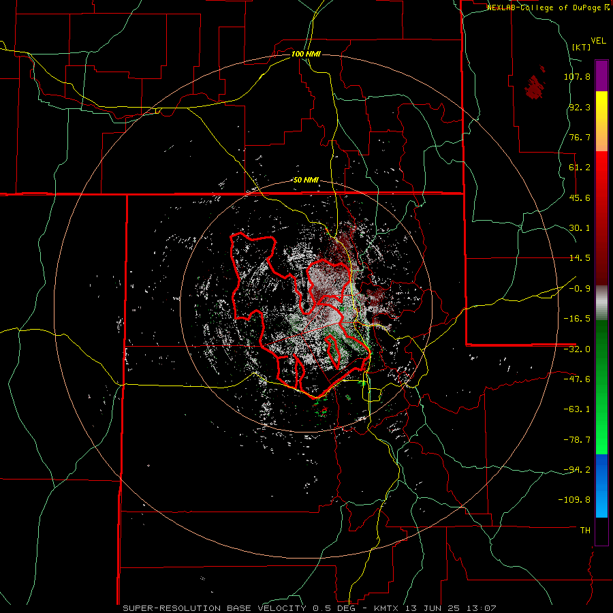The width and height of the screenshot is (613, 613).
Task: Click the -94.2 legend value
Action: coord(577,469)
